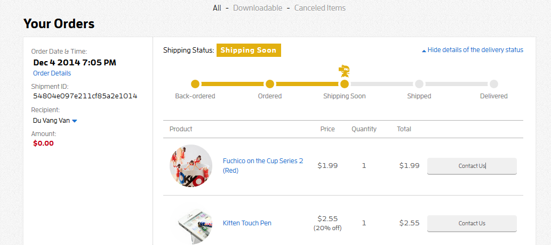The width and height of the screenshot is (551, 245).
Task: Click the mascot icon above Shipping Soon
Action: tap(344, 71)
